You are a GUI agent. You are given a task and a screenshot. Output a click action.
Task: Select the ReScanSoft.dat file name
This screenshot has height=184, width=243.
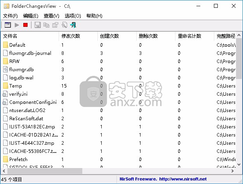pyautogui.click(x=26, y=119)
